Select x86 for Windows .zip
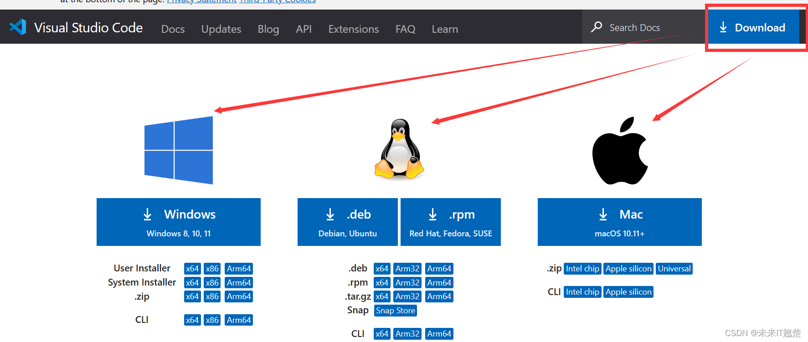Image resolution: width=808 pixels, height=342 pixels. pos(212,296)
